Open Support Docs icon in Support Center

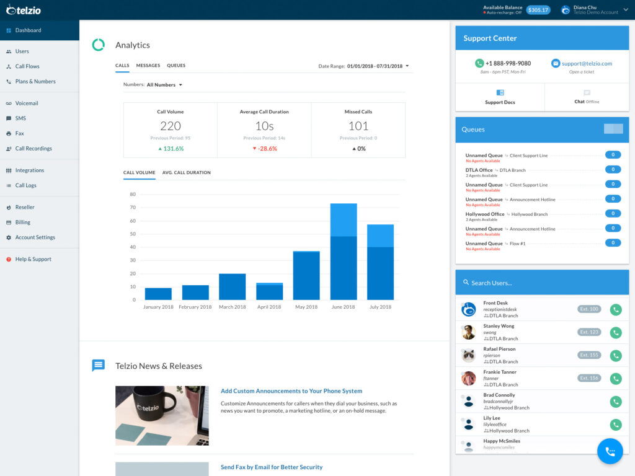tap(500, 93)
